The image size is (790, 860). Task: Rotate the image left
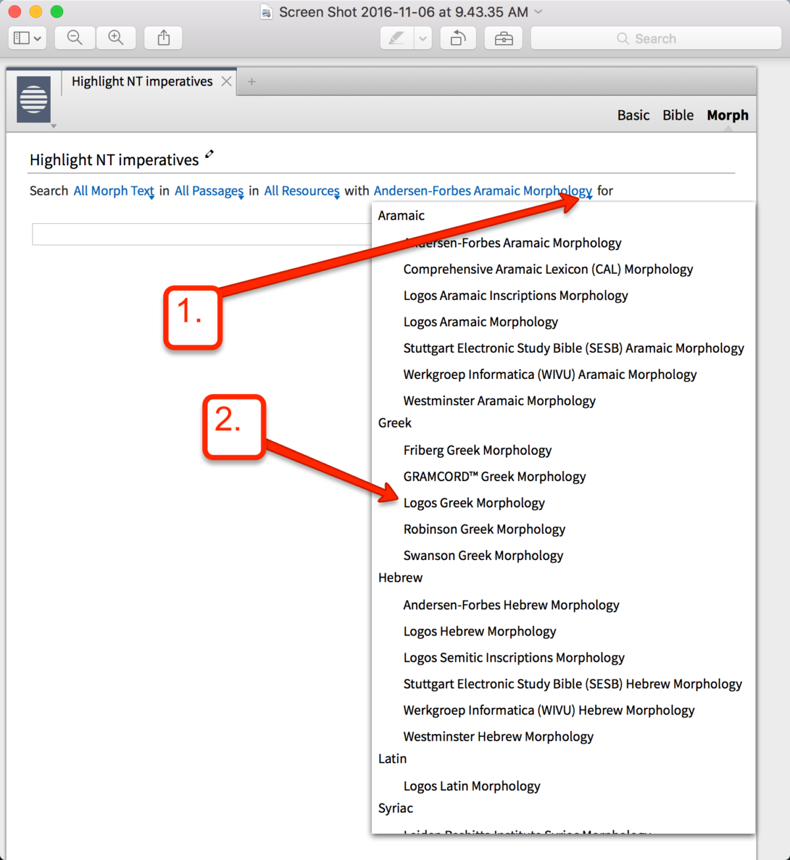(458, 38)
